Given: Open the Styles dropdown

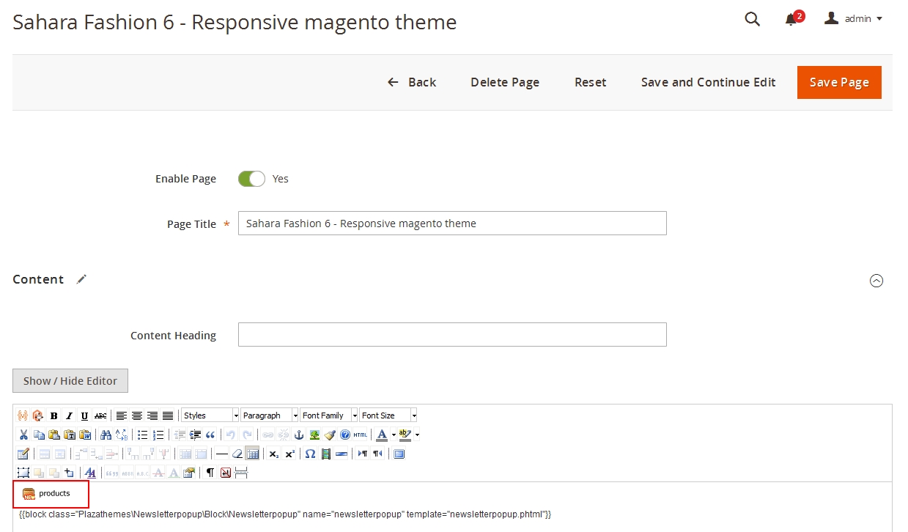Looking at the screenshot, I should click(x=210, y=415).
